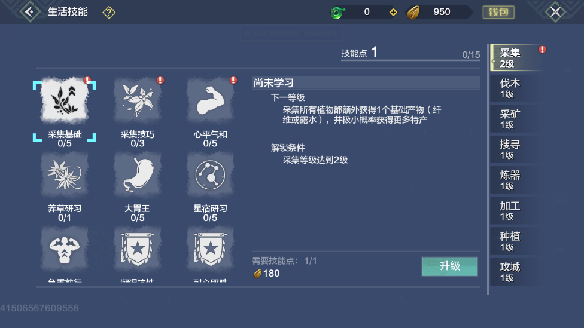This screenshot has height=328, width=584.
Task: Close the life skills screen
Action: 555,12
